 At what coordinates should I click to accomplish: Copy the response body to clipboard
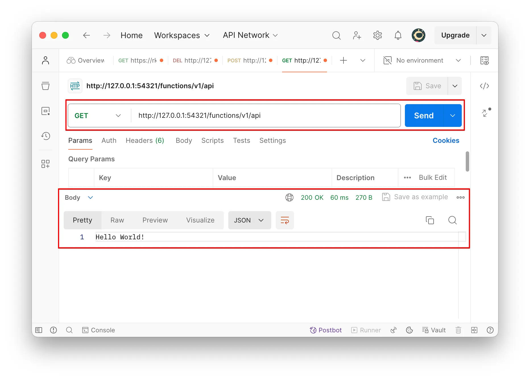point(430,220)
